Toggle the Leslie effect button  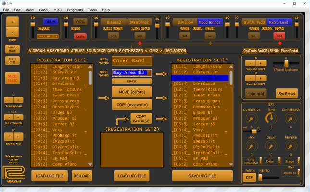[80, 36]
